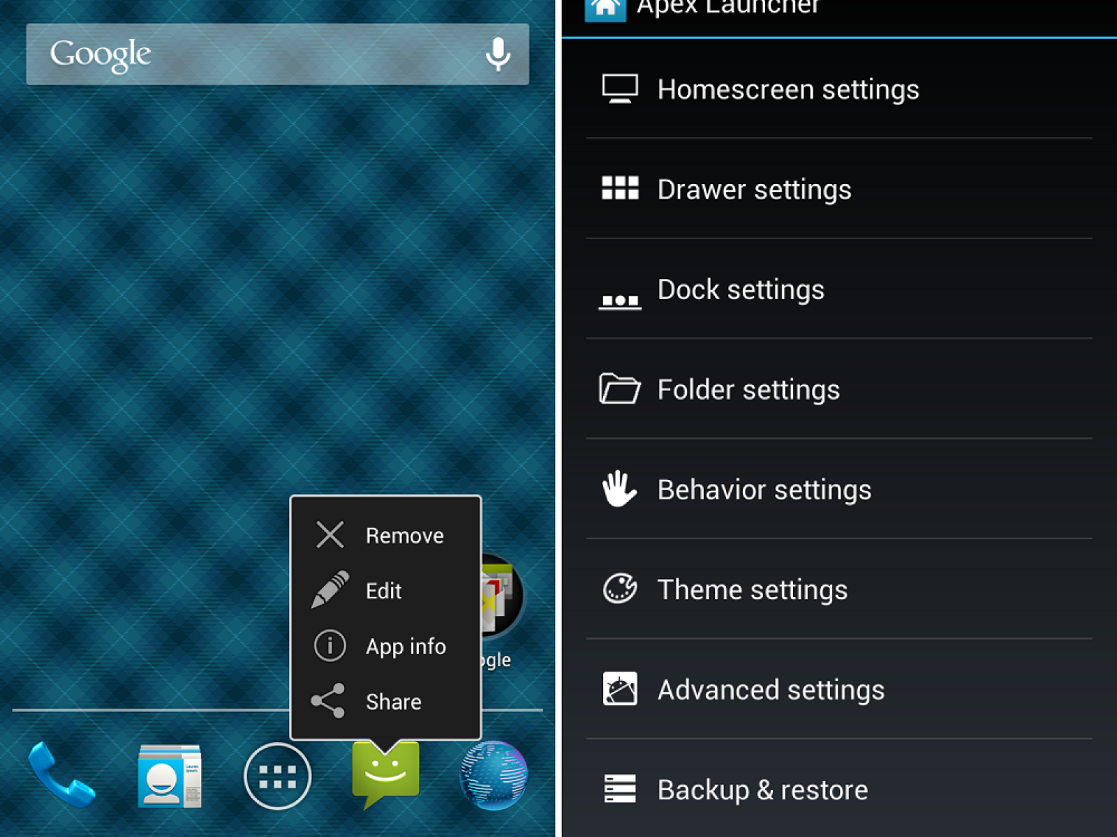Select App info in popup menu
Viewport: 1117px width, 837px height.
385,646
